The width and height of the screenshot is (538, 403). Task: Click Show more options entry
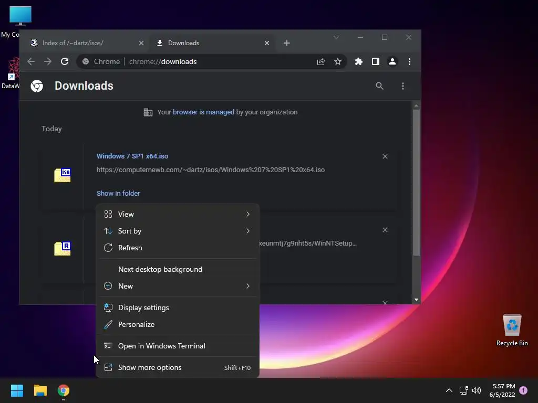(x=178, y=368)
